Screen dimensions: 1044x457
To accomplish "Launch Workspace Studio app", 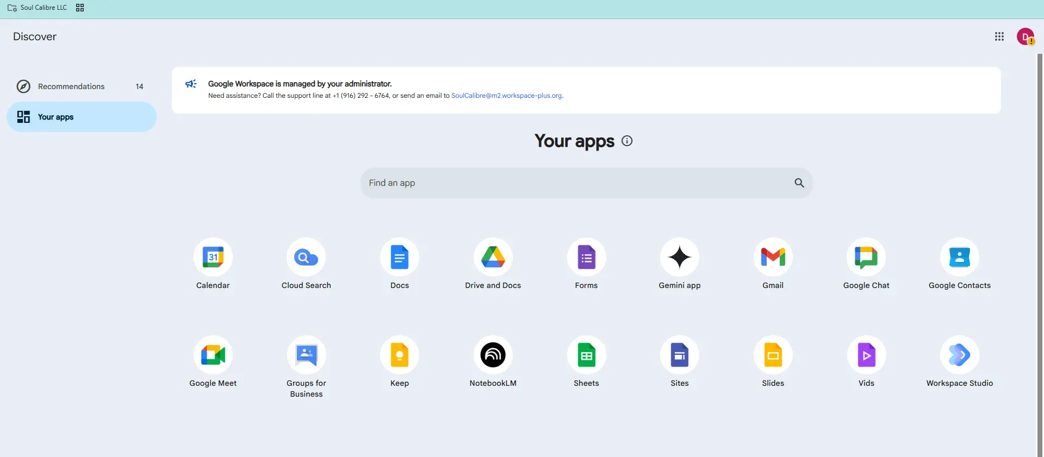I will tap(960, 355).
